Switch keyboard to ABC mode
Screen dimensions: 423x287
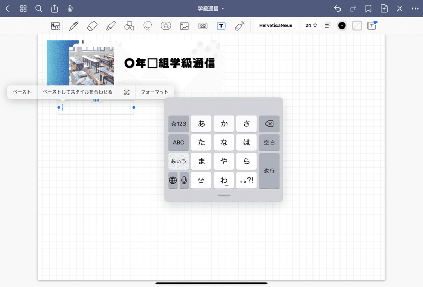179,142
